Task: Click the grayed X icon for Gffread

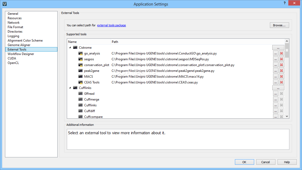Action: click(x=281, y=94)
